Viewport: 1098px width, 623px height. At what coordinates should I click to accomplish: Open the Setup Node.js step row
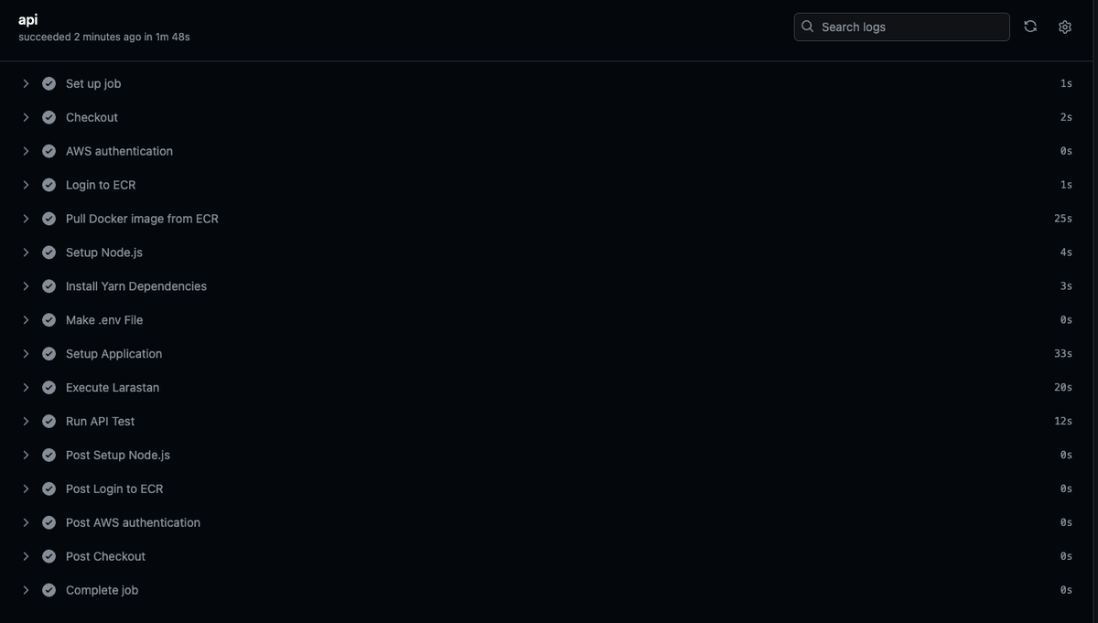[x=549, y=252]
